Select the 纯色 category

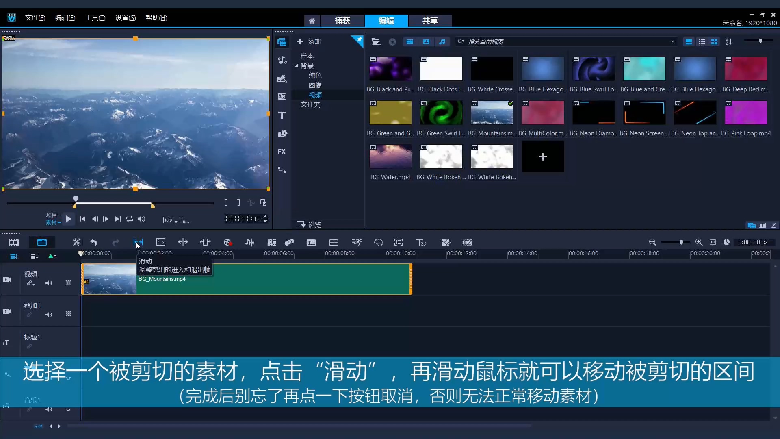coord(315,75)
